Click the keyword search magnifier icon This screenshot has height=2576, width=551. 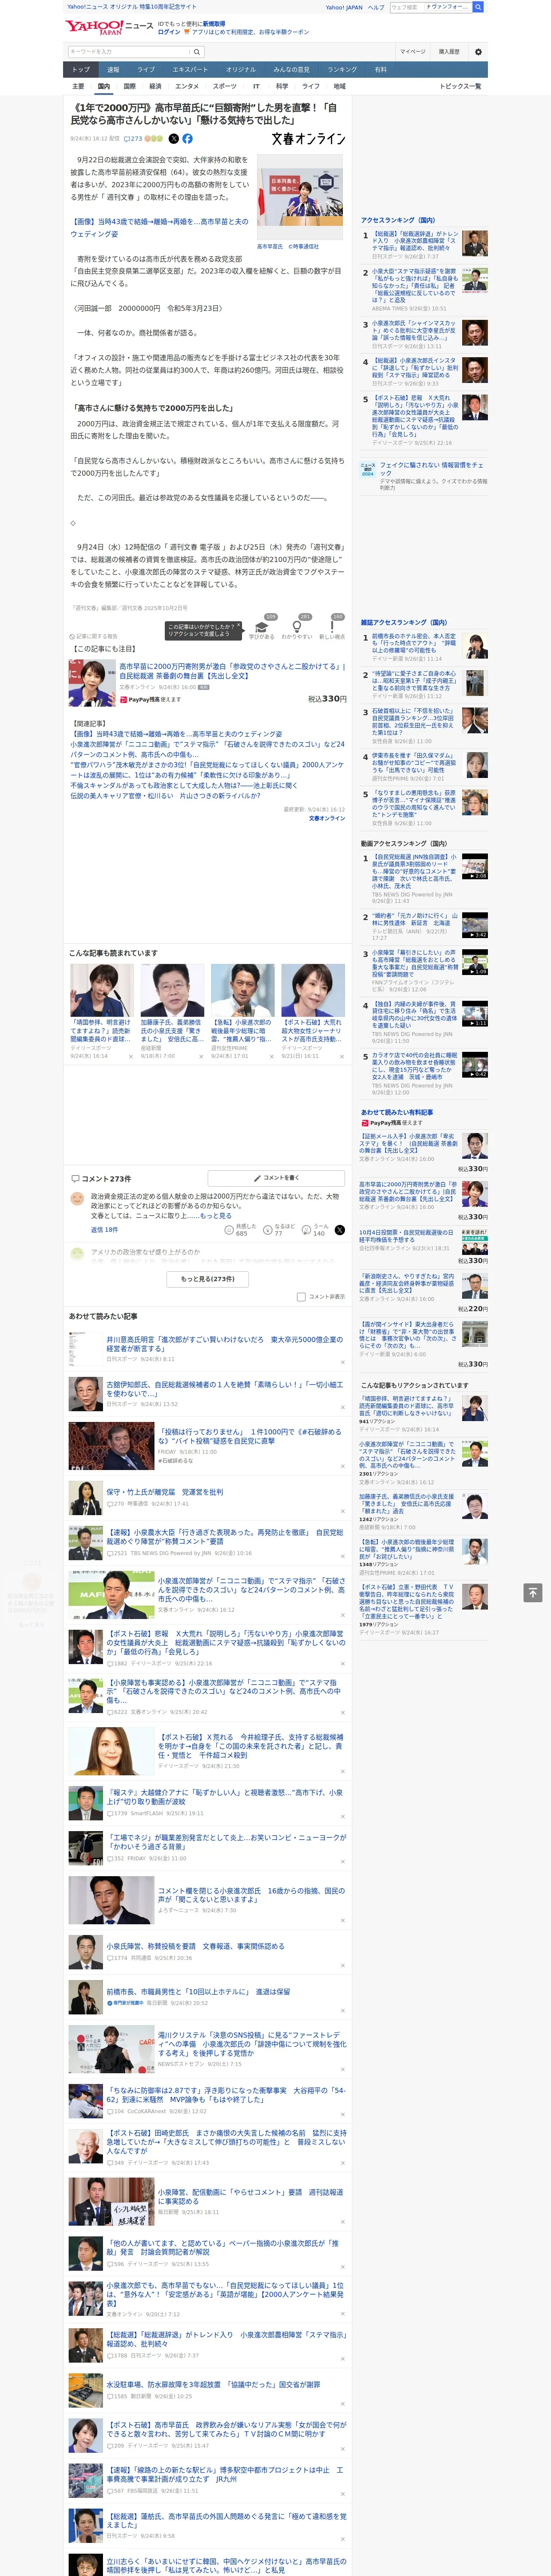[197, 51]
